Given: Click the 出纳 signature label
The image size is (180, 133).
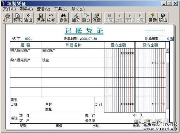Looking at the screenshot, I should [x=96, y=126].
